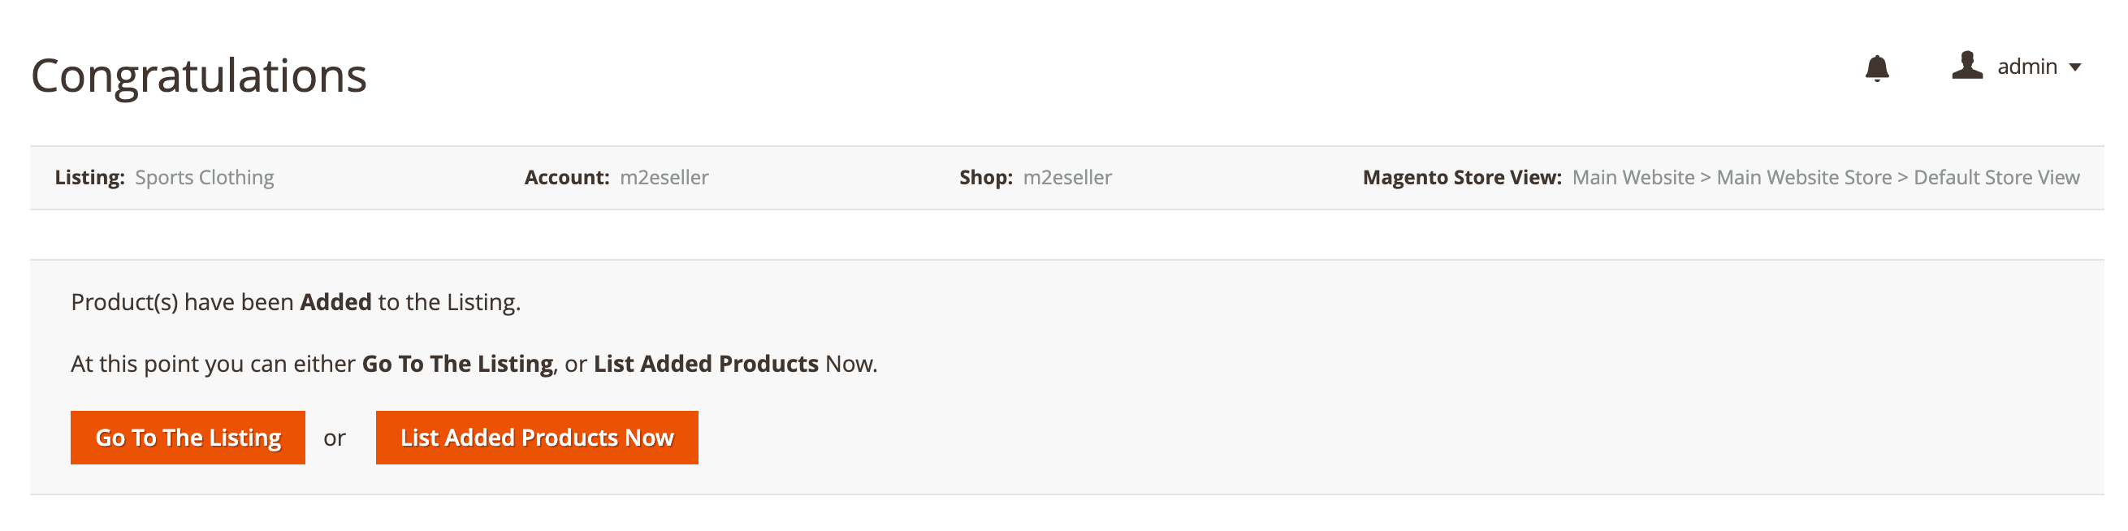This screenshot has width=2128, height=531.
Task: Click the admin username label
Action: pos(2026,67)
